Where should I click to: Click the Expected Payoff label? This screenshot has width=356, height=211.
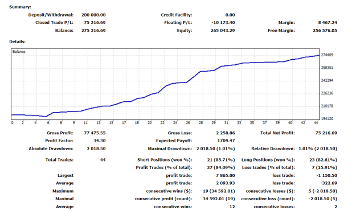[x=174, y=140]
